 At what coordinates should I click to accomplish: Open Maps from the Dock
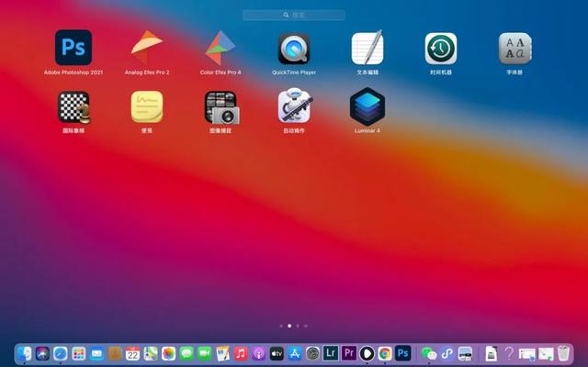coord(151,353)
